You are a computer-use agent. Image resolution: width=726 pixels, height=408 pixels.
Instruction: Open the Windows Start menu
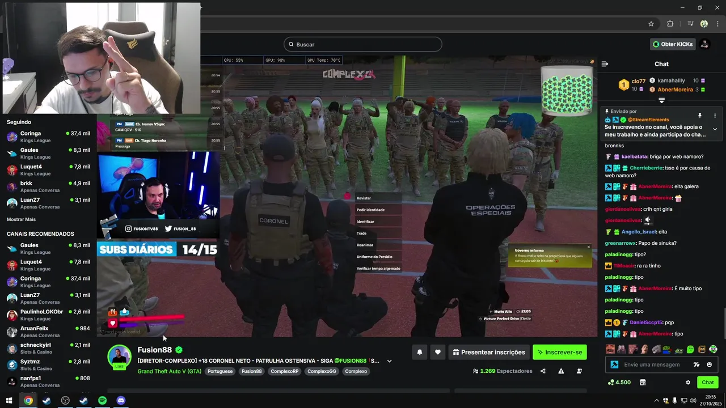click(x=9, y=401)
